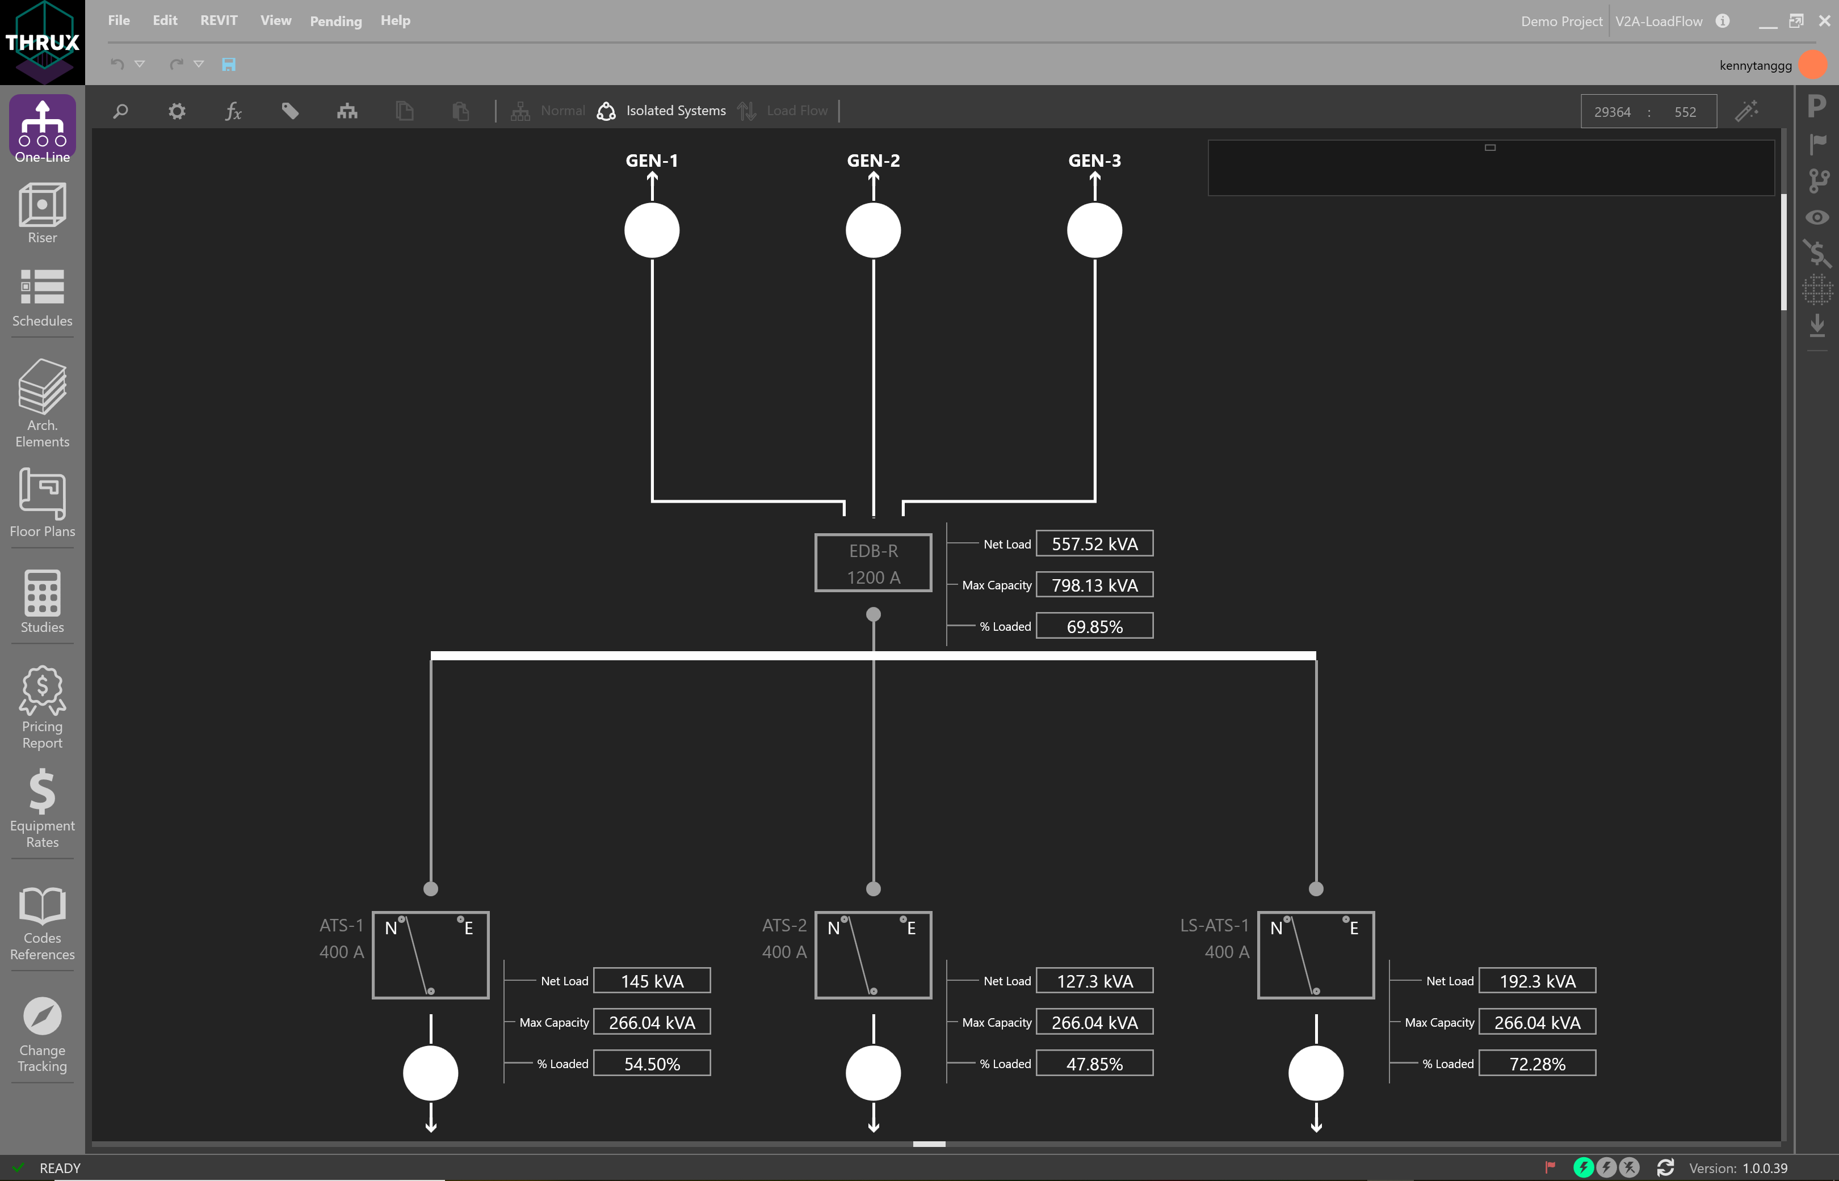
Task: Expand the undo history dropdown
Action: [140, 65]
